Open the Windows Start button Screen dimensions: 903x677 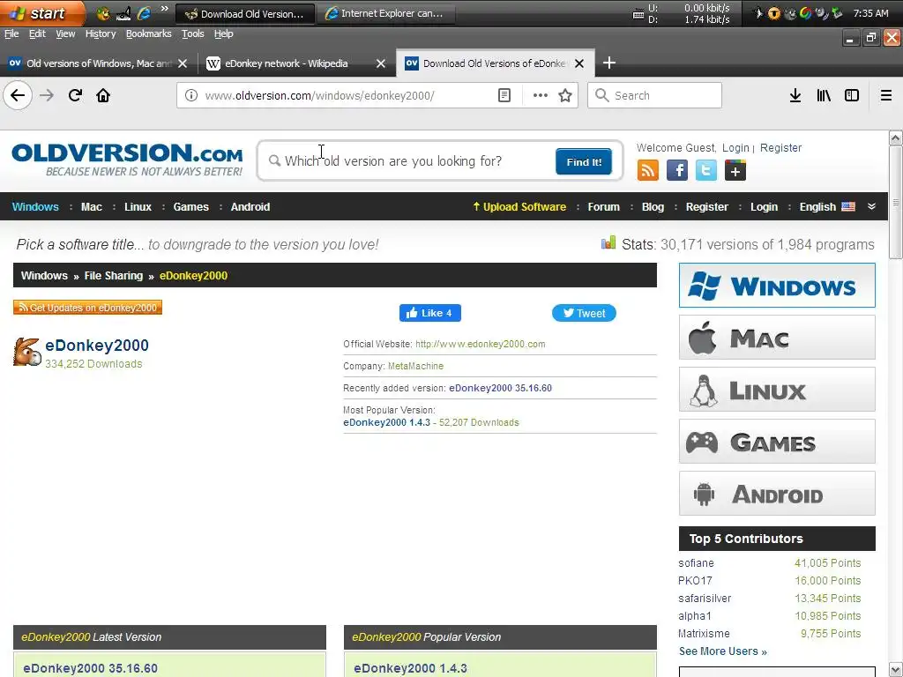41,13
